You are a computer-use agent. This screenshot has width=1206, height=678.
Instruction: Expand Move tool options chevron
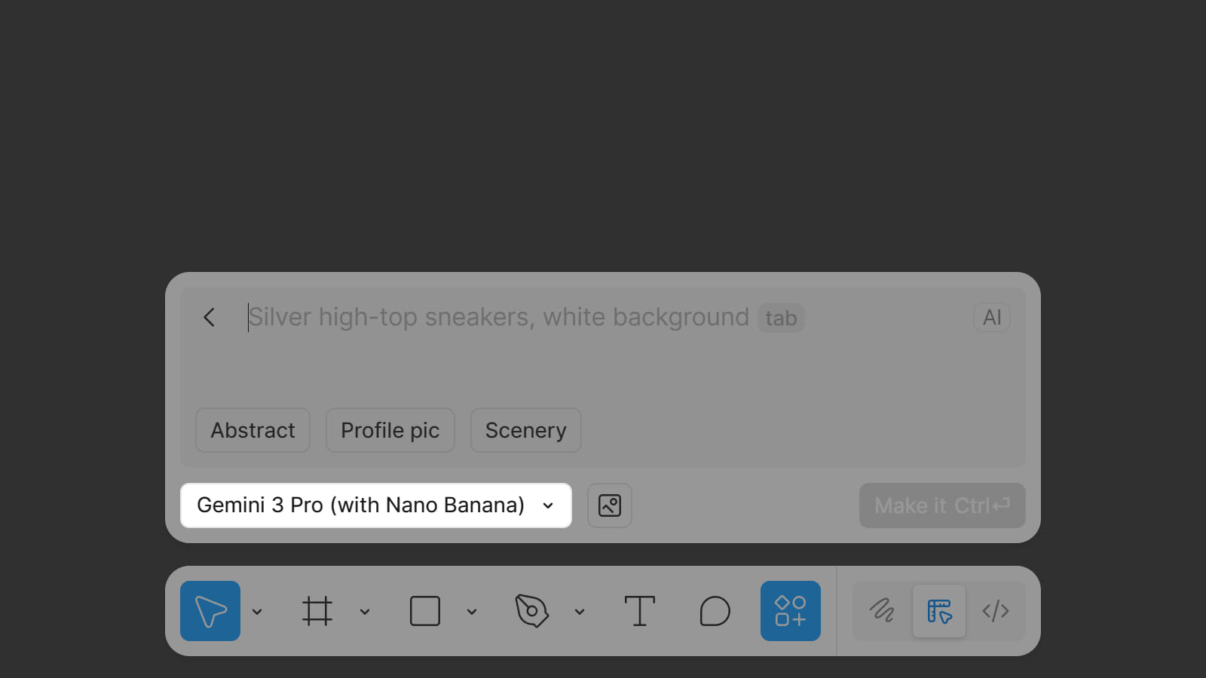(x=257, y=612)
